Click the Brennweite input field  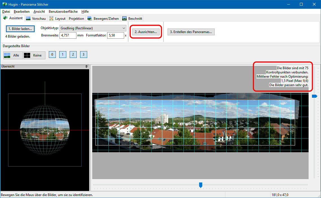pyautogui.click(x=68, y=35)
